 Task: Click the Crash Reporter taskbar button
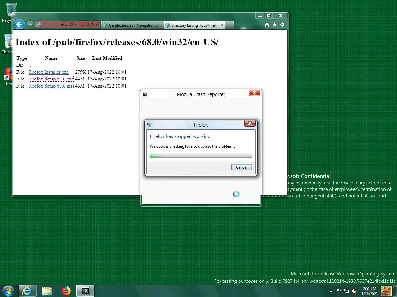pyautogui.click(x=85, y=291)
